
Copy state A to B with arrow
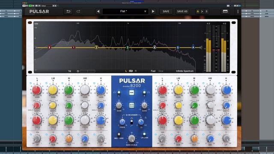[202, 12]
